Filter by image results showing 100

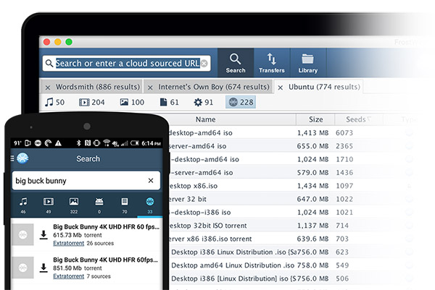tap(132, 102)
